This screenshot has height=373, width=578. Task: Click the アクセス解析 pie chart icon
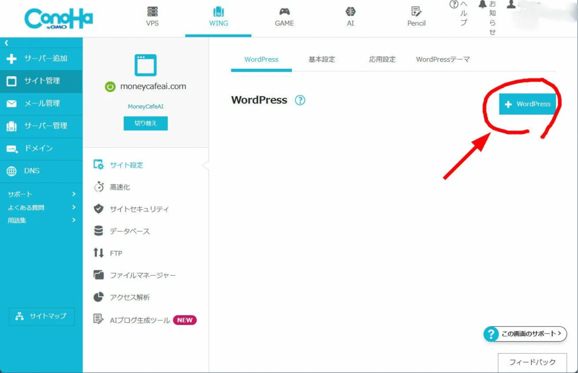[98, 297]
